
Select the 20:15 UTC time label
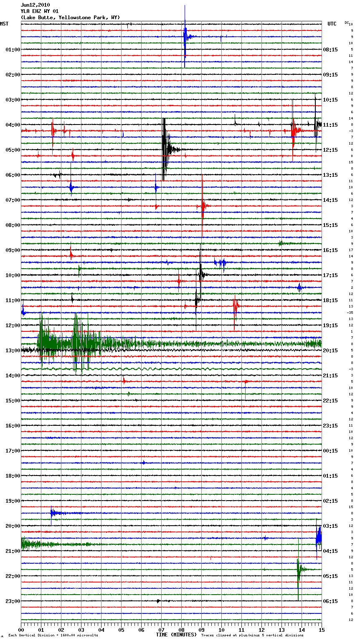(x=330, y=351)
